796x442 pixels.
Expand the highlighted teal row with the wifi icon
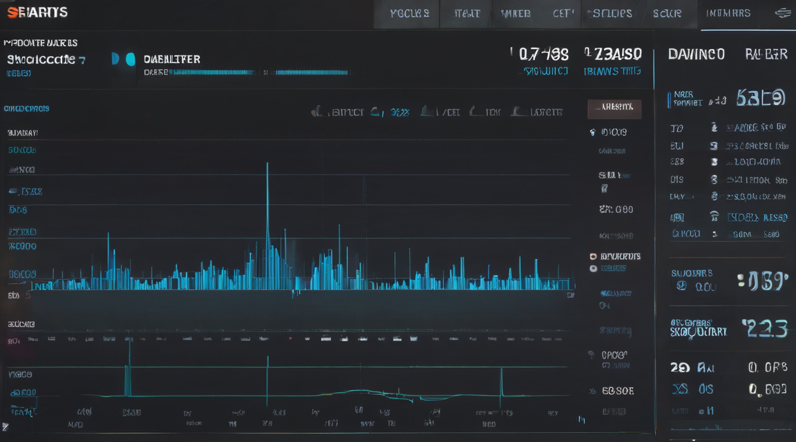point(728,217)
